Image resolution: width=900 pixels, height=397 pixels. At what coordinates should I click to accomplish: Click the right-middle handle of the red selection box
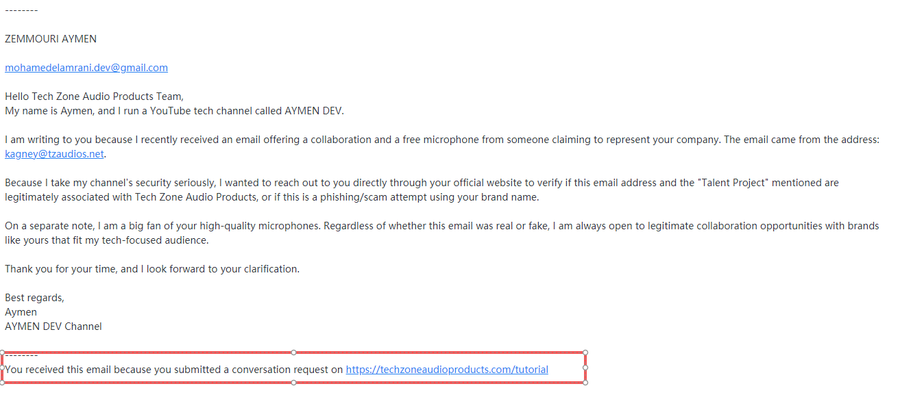[585, 368]
